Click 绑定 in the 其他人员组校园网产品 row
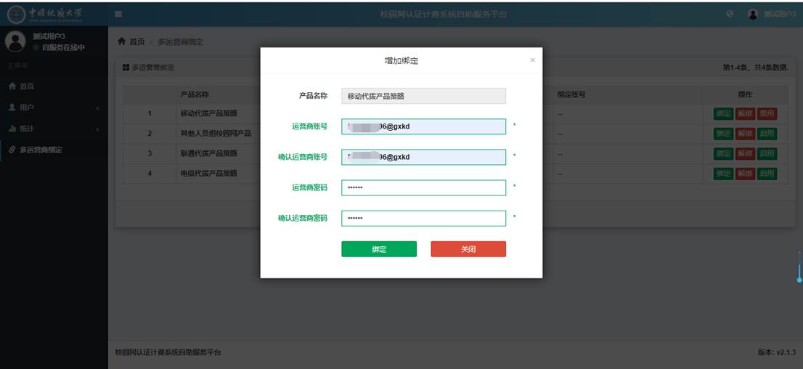The image size is (803, 369). (x=723, y=133)
